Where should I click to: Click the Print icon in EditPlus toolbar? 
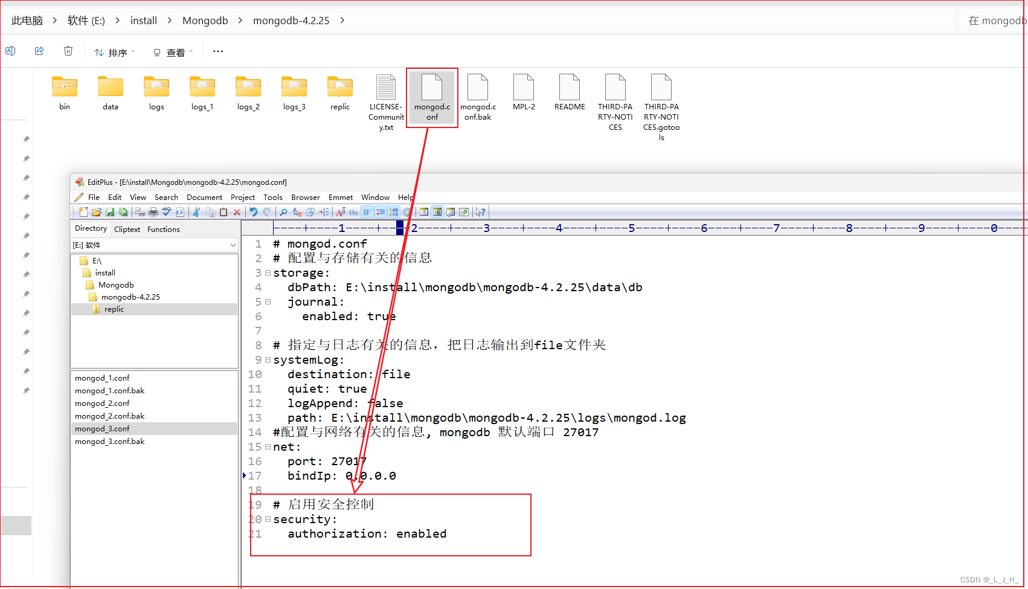[153, 212]
